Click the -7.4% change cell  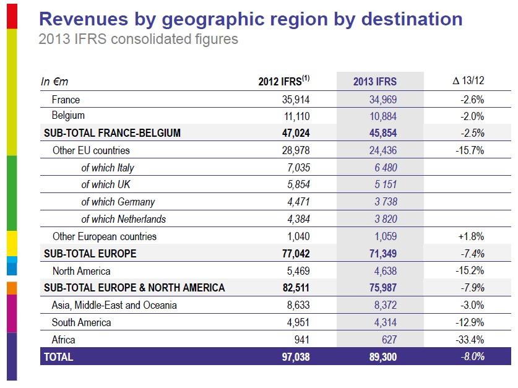(472, 254)
